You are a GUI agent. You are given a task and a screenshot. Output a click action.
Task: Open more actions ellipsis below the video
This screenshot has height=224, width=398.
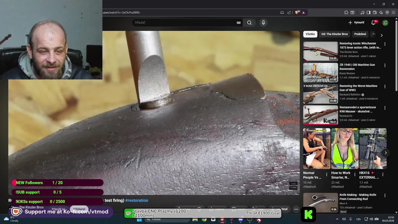(x=296, y=209)
